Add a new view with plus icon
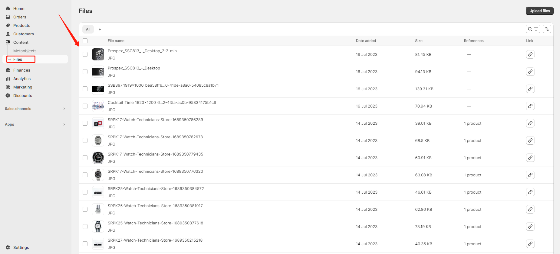 click(100, 29)
